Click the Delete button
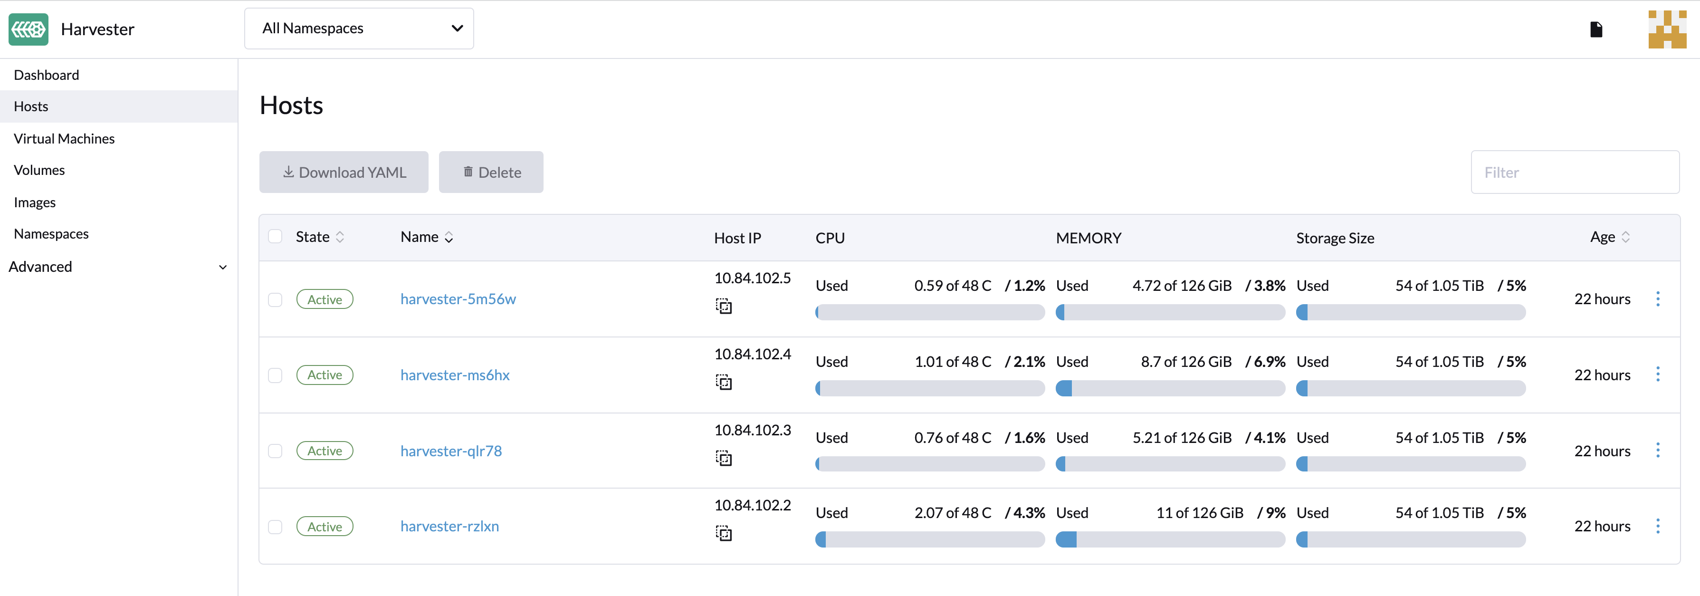1700x596 pixels. click(491, 172)
